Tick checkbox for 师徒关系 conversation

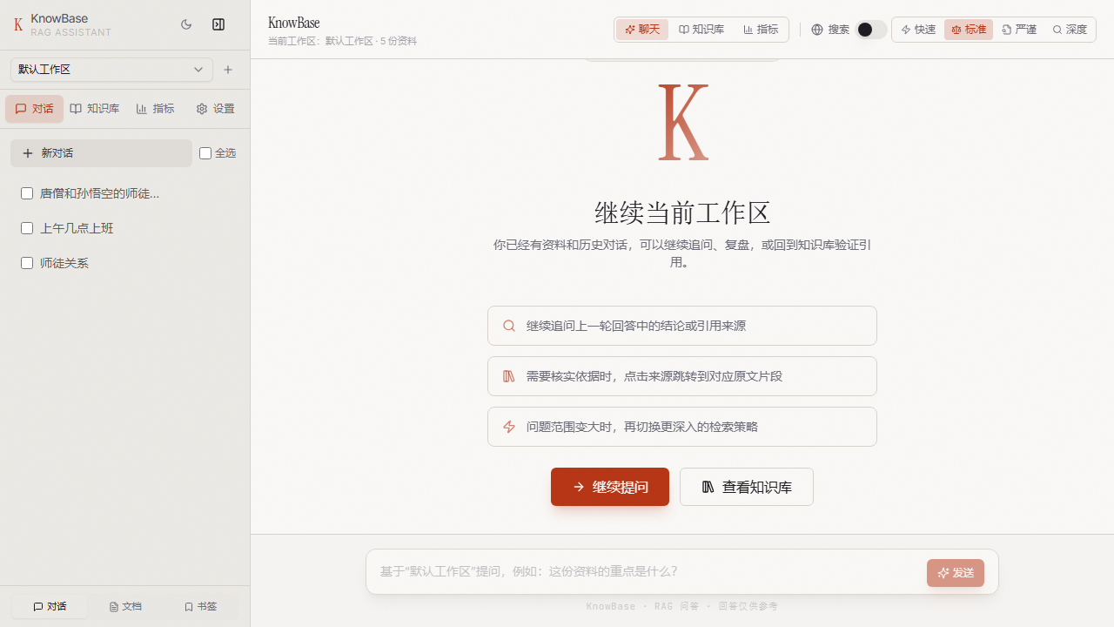tap(27, 263)
